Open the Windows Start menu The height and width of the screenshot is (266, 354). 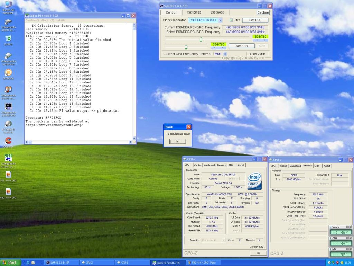click(x=11, y=263)
